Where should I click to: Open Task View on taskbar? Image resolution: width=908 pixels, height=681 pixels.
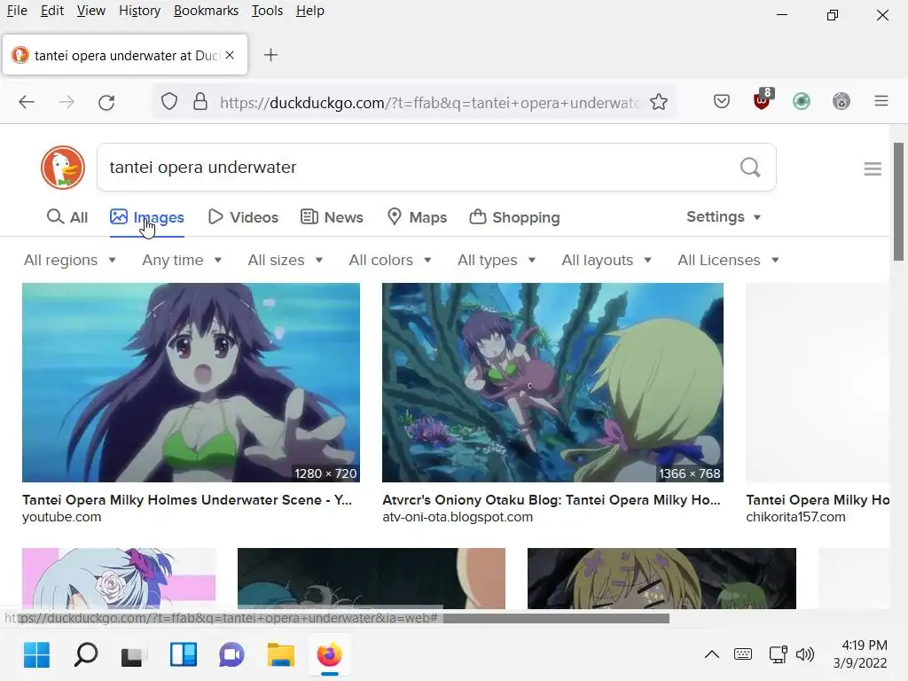point(132,656)
